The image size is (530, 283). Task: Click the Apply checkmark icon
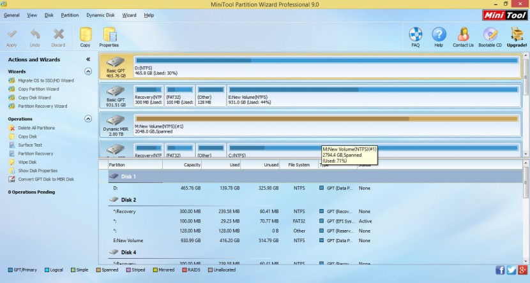pyautogui.click(x=12, y=34)
